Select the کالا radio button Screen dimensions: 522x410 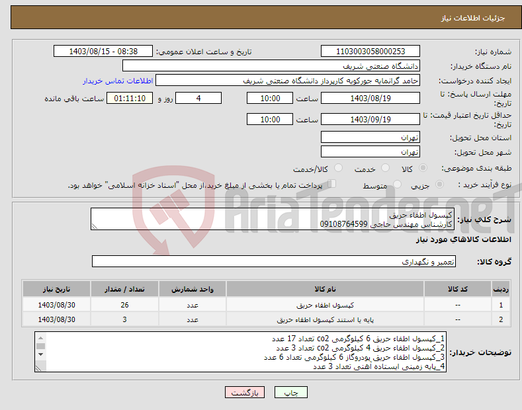pos(423,168)
